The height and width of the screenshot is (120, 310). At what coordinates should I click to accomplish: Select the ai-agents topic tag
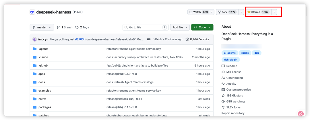pos(230,53)
